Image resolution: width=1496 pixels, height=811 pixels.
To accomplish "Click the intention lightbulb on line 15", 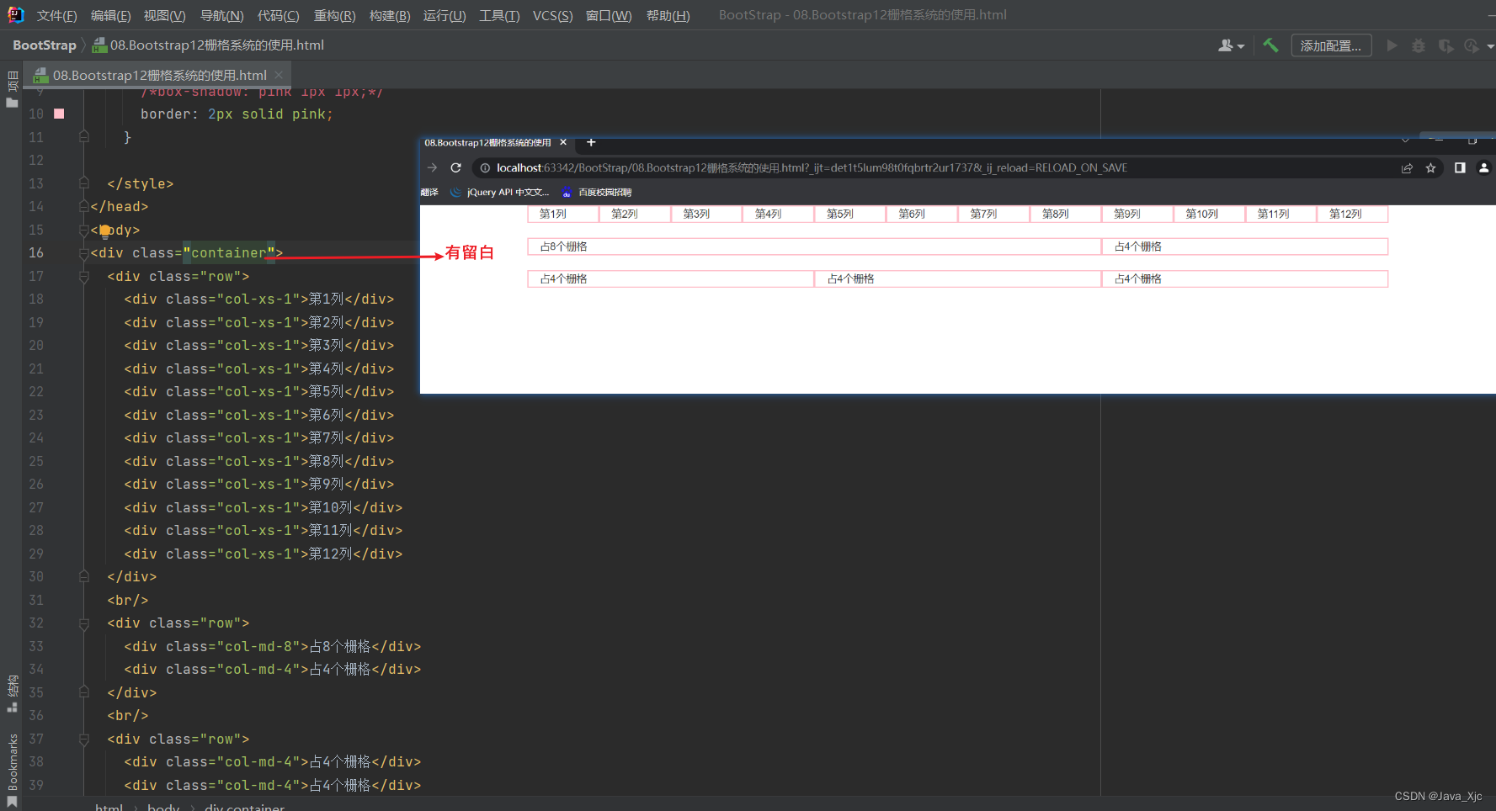I will pos(104,231).
